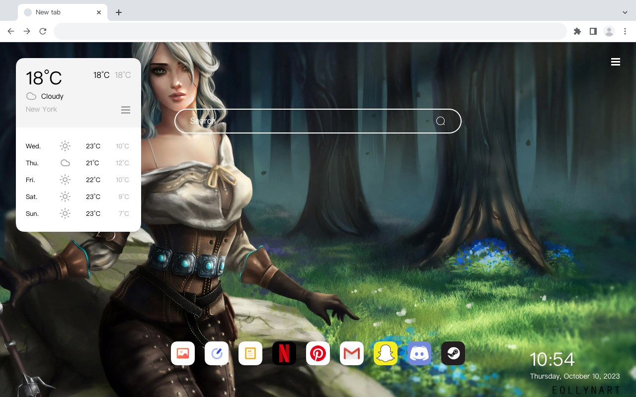Image resolution: width=636 pixels, height=397 pixels.
Task: Click the Wed. forecast row label
Action: pos(33,146)
